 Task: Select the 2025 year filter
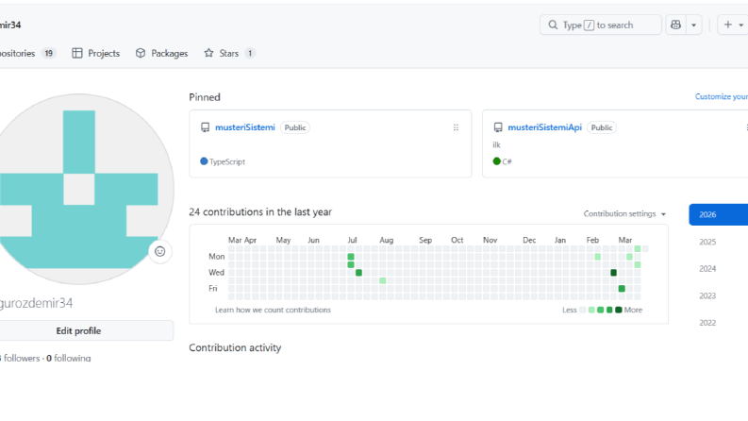[707, 242]
